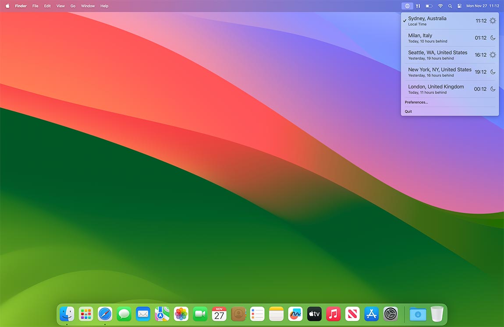This screenshot has height=327, width=504.
Task: Click the moon icon beside London, United Kingdom
Action: tap(493, 88)
